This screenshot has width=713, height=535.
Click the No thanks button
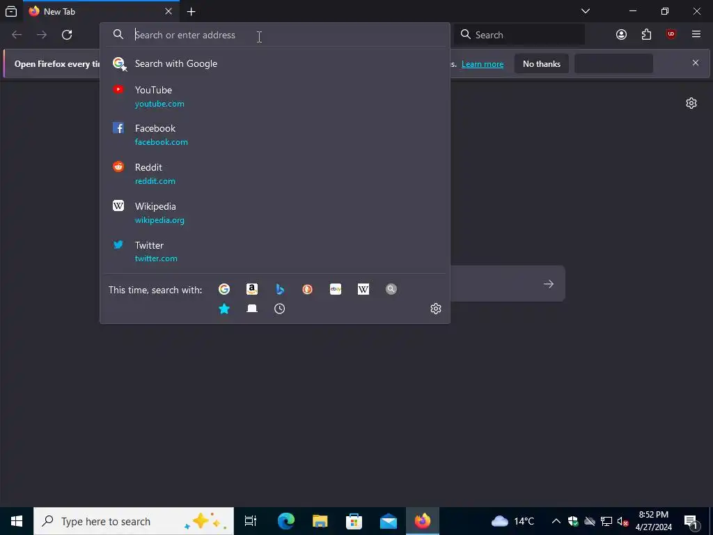[x=542, y=63]
